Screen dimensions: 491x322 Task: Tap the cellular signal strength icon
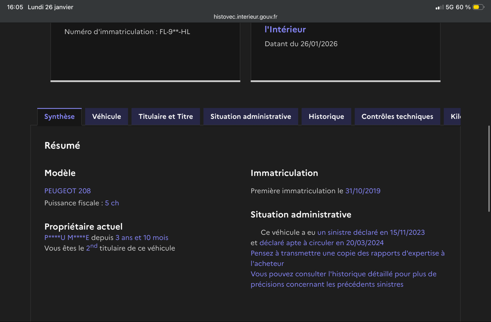click(x=439, y=7)
